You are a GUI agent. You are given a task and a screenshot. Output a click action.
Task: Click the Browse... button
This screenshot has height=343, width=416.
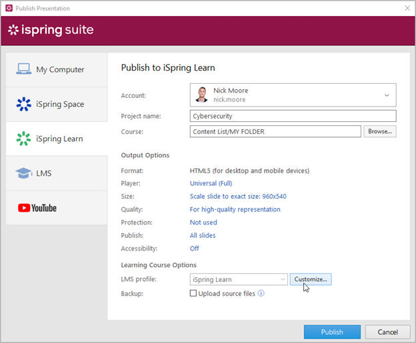[x=380, y=131]
